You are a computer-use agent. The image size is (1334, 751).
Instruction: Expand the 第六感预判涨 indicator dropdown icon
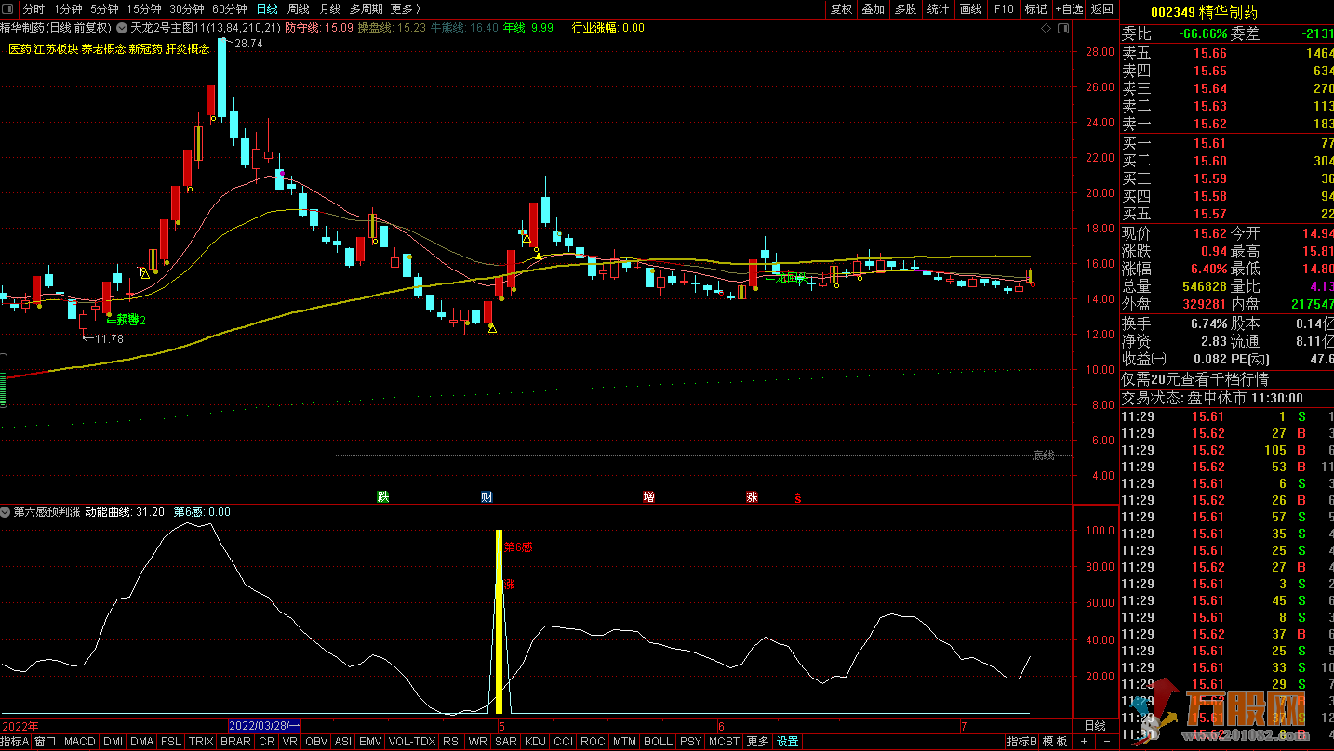[6, 512]
